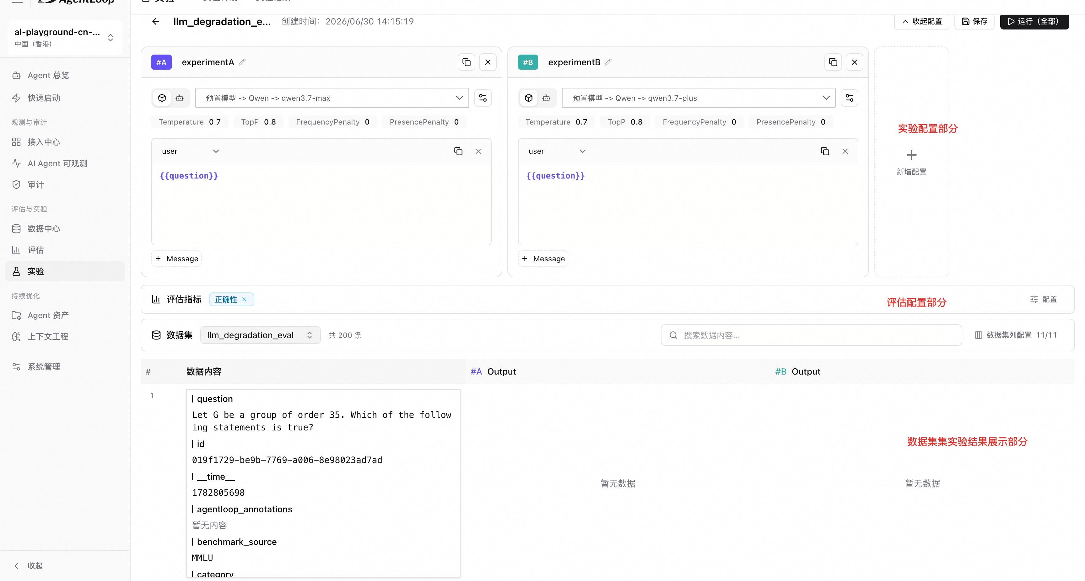Copy the user message in experimentB

tap(825, 151)
